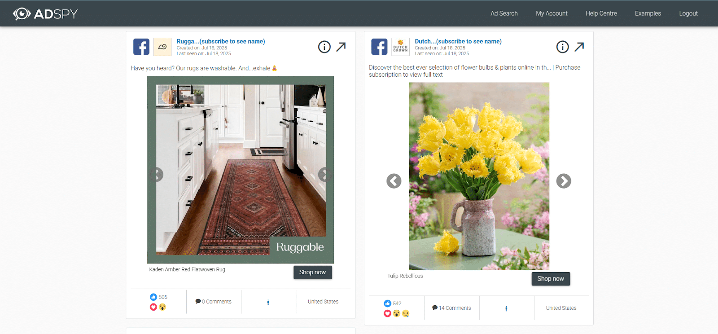
Task: Click the love reaction on the Ruggable ad
Action: click(153, 307)
